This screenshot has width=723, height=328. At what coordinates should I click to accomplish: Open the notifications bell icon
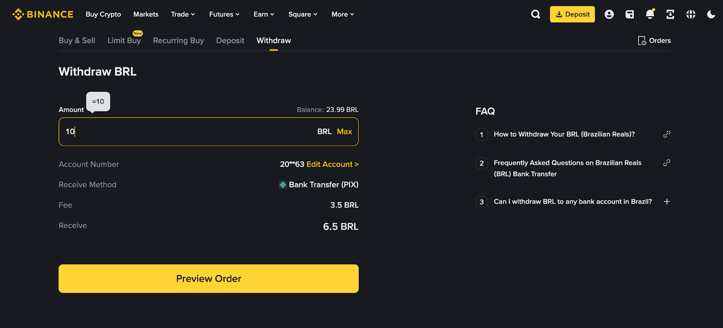[650, 14]
